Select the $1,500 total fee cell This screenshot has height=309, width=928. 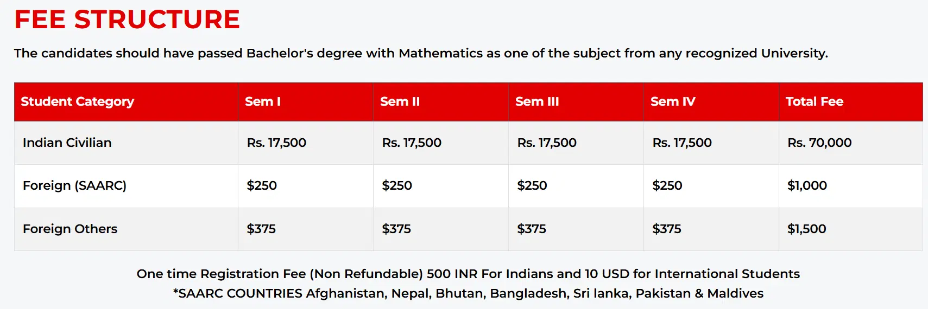pos(806,229)
